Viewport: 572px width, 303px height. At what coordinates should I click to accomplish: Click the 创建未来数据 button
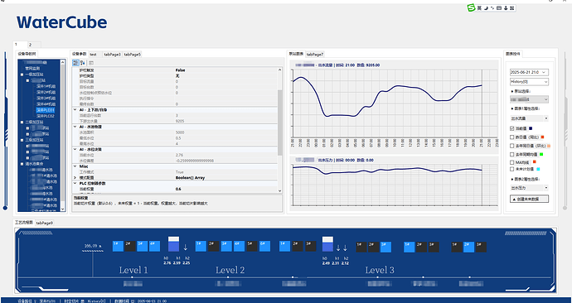(529, 200)
